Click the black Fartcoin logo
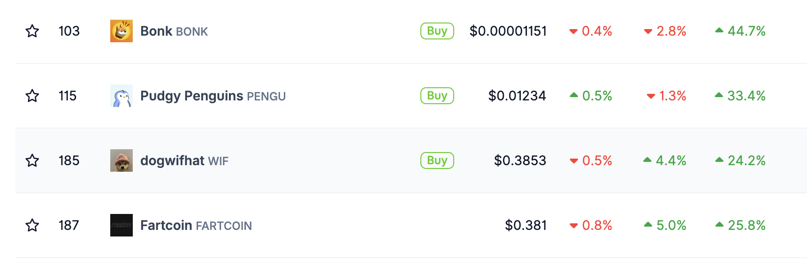 [x=122, y=225]
